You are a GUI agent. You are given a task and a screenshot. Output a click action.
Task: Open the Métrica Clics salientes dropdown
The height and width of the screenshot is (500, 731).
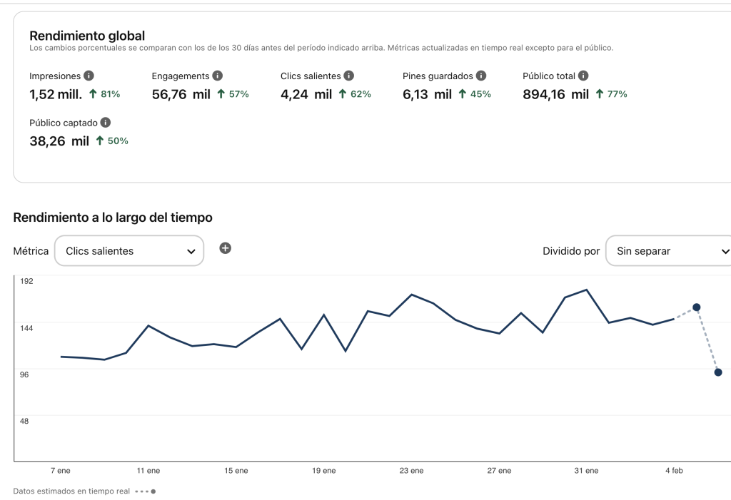point(129,251)
